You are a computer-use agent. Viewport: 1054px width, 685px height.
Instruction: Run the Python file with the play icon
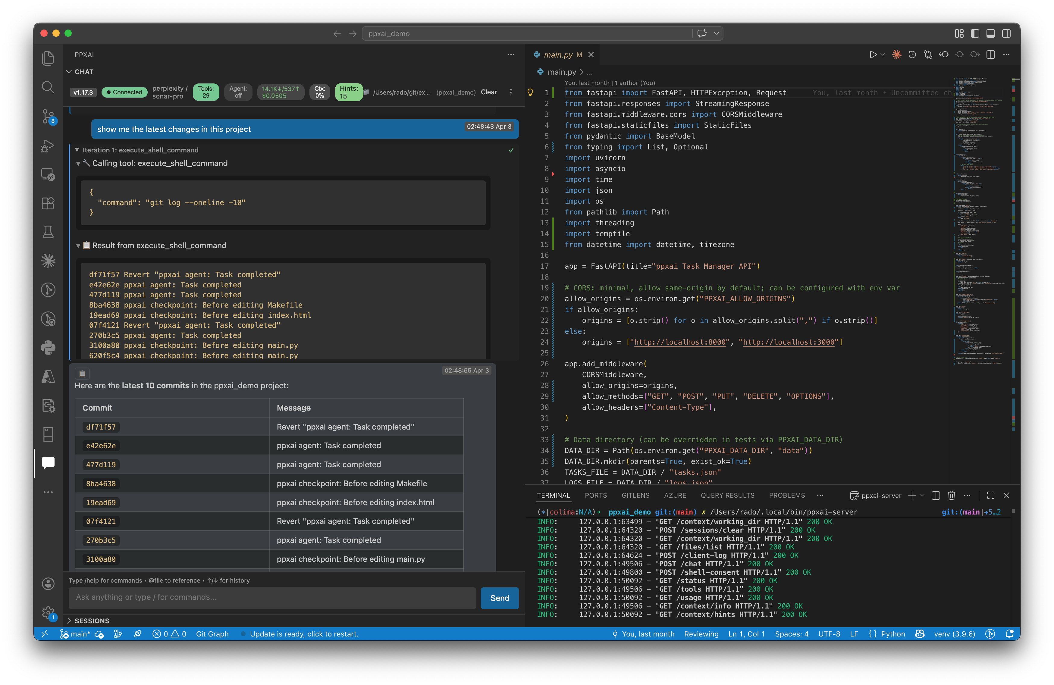pyautogui.click(x=873, y=55)
